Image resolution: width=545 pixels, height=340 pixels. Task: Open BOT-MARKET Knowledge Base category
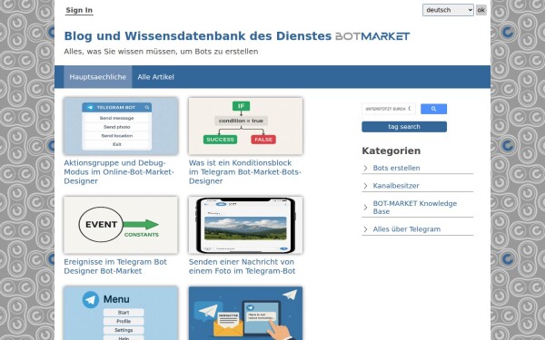415,208
